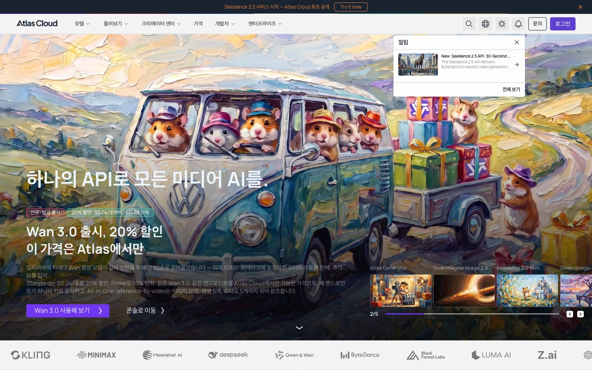592x370 pixels.
Task: Click the Qwen & Wan partner logo
Action: pos(294,355)
